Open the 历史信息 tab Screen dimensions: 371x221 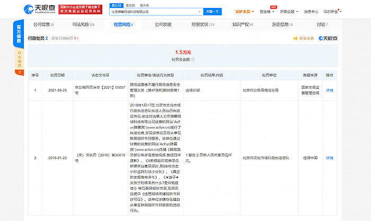point(282,24)
